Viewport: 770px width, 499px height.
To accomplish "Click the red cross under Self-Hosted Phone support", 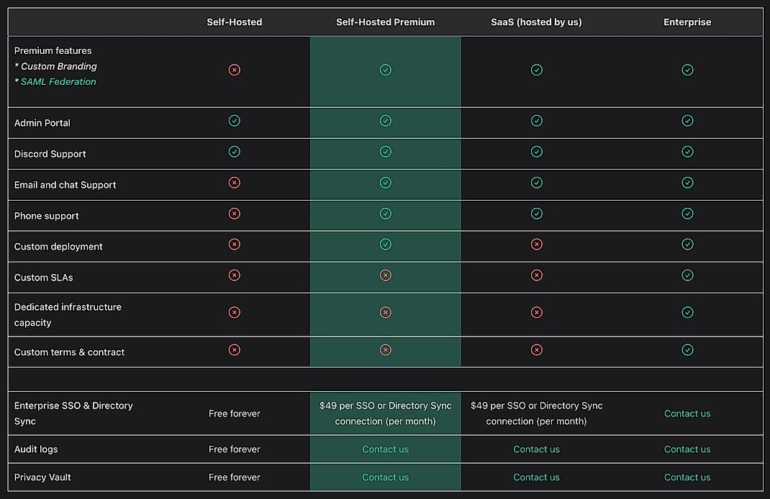I will tap(234, 214).
